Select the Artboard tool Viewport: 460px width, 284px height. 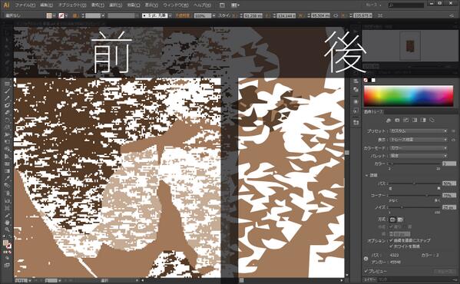coord(7,208)
